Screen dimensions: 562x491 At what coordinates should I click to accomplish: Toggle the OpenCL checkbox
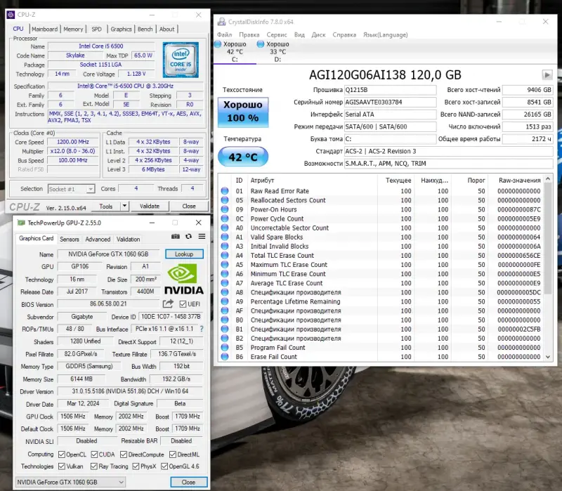point(62,454)
